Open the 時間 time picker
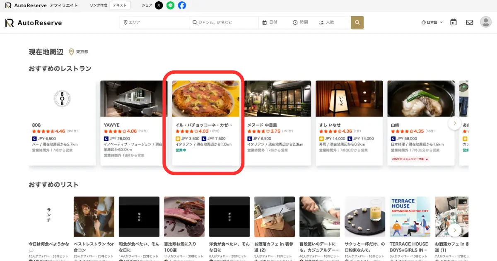 pyautogui.click(x=301, y=22)
